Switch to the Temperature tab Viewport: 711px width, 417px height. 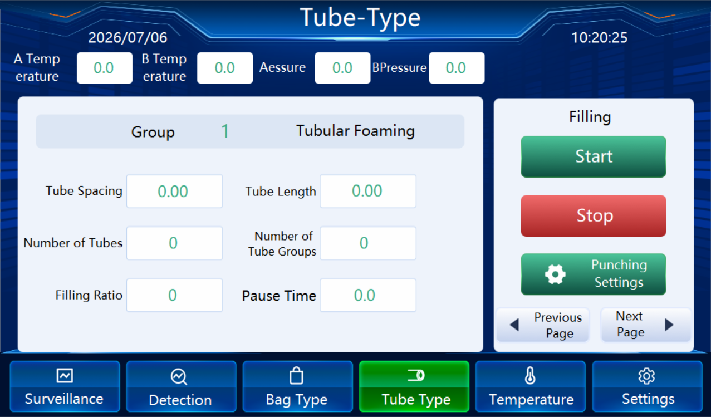pos(531,386)
